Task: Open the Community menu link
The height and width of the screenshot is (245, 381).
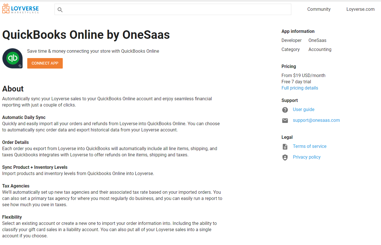Action: pyautogui.click(x=319, y=9)
